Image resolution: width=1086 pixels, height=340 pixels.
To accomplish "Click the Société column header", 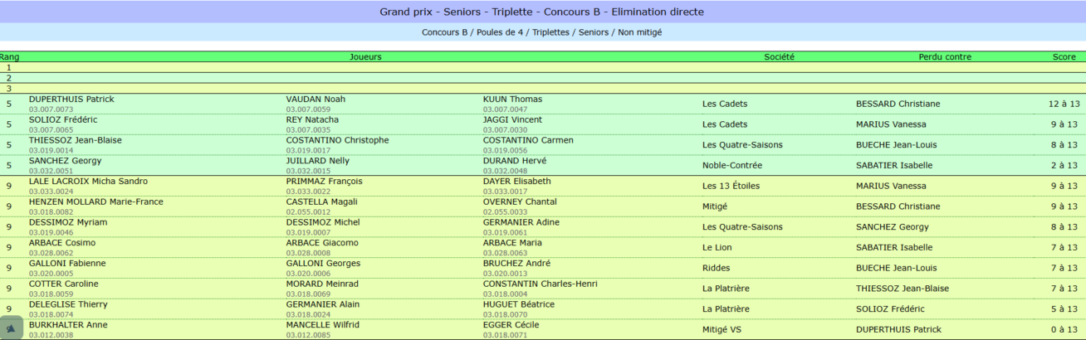I will (780, 57).
